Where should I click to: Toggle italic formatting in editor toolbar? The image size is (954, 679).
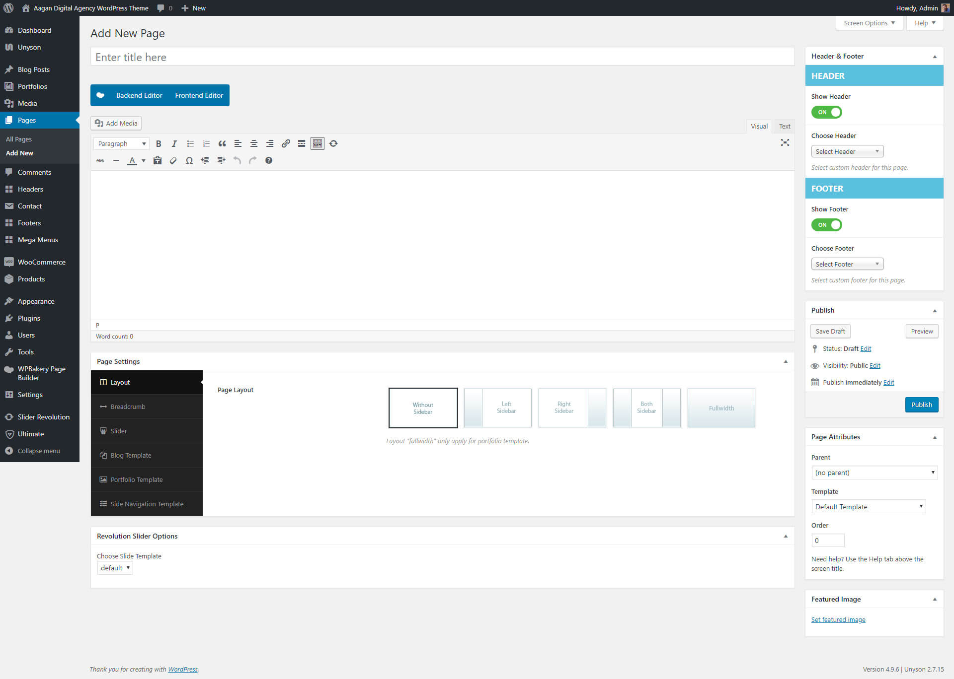(174, 143)
